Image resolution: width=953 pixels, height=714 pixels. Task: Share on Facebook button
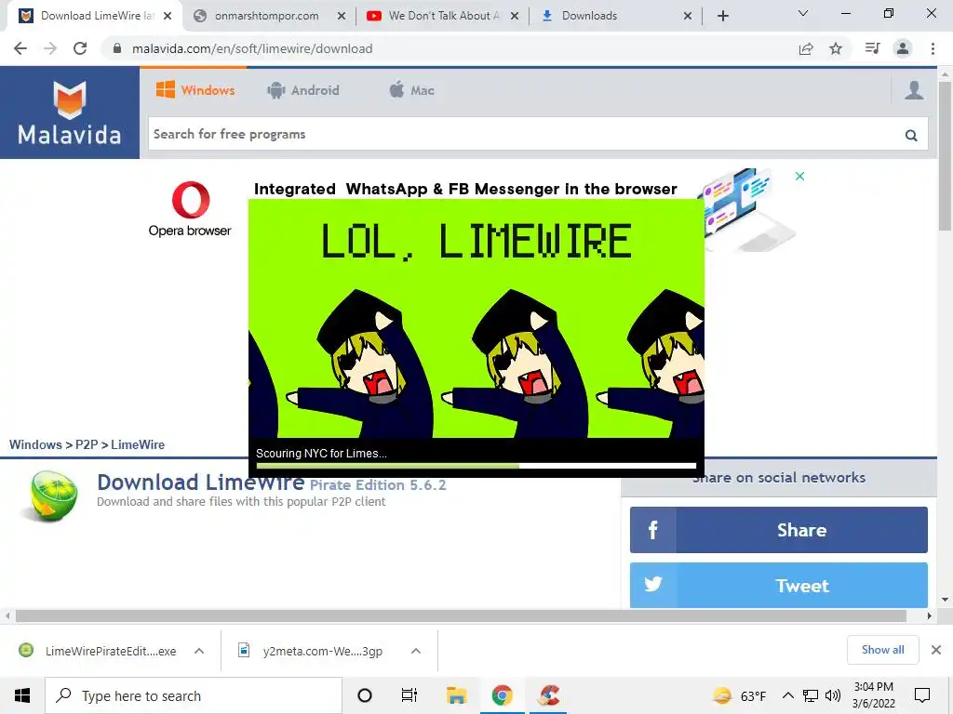coord(779,530)
